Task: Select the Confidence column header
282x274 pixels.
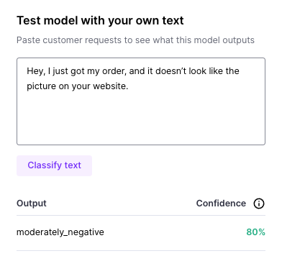Action: point(221,204)
